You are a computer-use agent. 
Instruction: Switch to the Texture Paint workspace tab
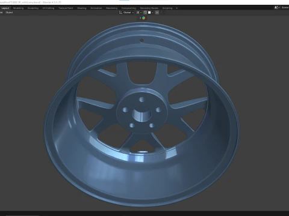[x=66, y=8]
